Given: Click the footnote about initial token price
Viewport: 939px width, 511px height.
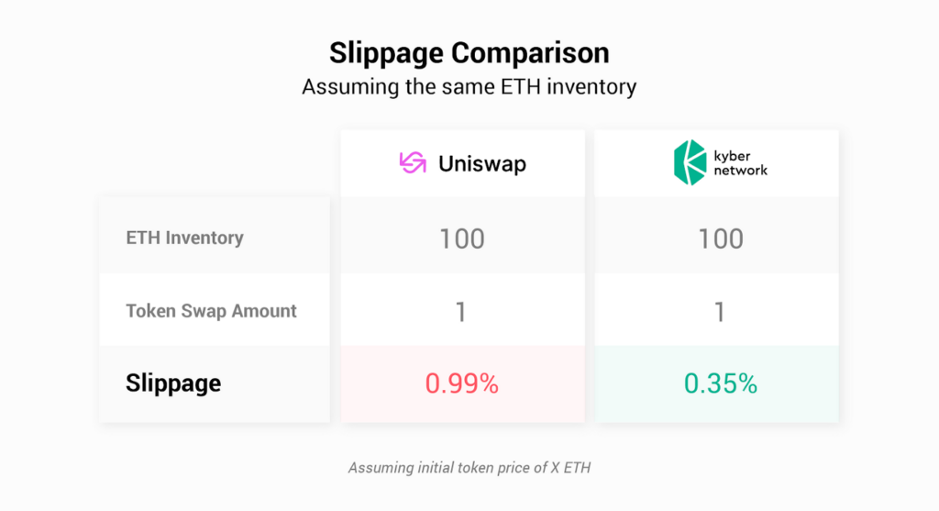Looking at the screenshot, I should pos(469,468).
